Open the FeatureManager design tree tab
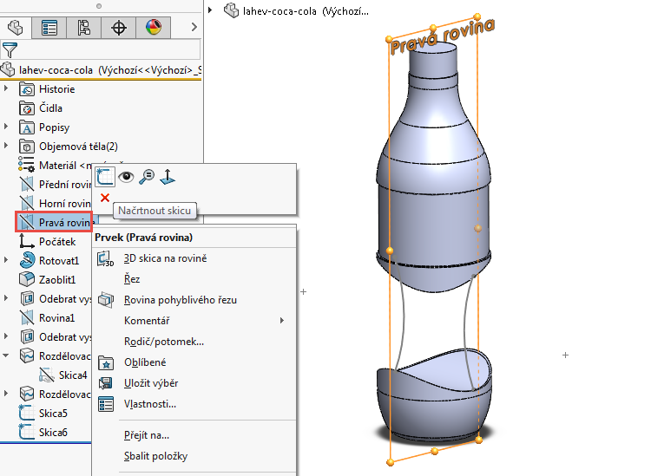The height and width of the screenshot is (476, 651). 16,28
